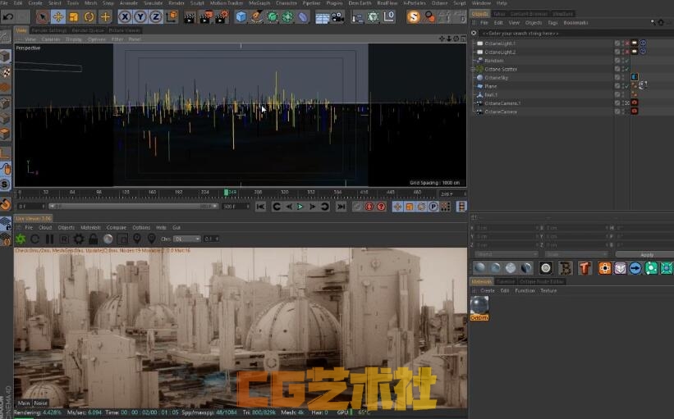The height and width of the screenshot is (419, 674).
Task: Toggle Y axis lock
Action: click(x=140, y=17)
